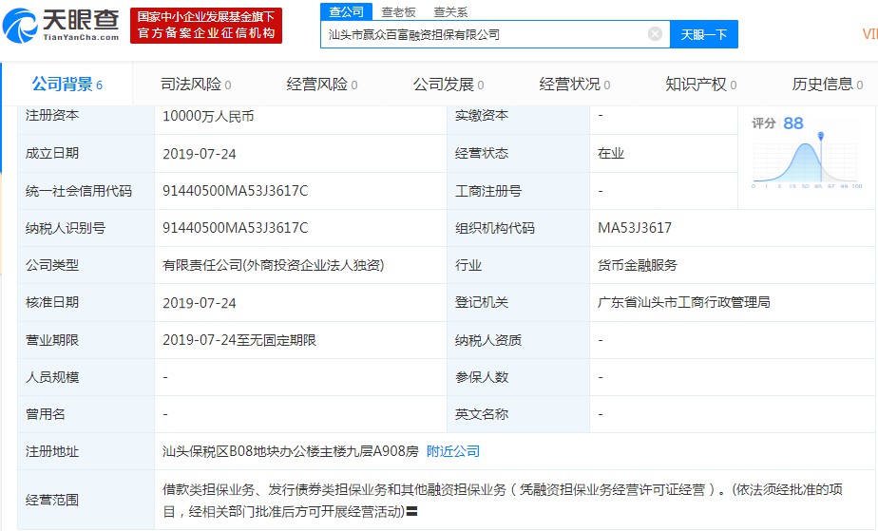
Task: Click the red 国家中小企业发展基金 banner
Action: (x=206, y=26)
